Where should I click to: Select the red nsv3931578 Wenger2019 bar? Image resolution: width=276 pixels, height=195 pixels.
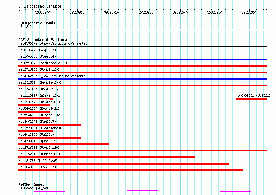tap(34, 105)
